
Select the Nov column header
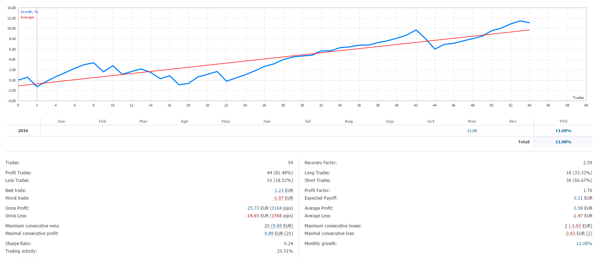coord(472,121)
